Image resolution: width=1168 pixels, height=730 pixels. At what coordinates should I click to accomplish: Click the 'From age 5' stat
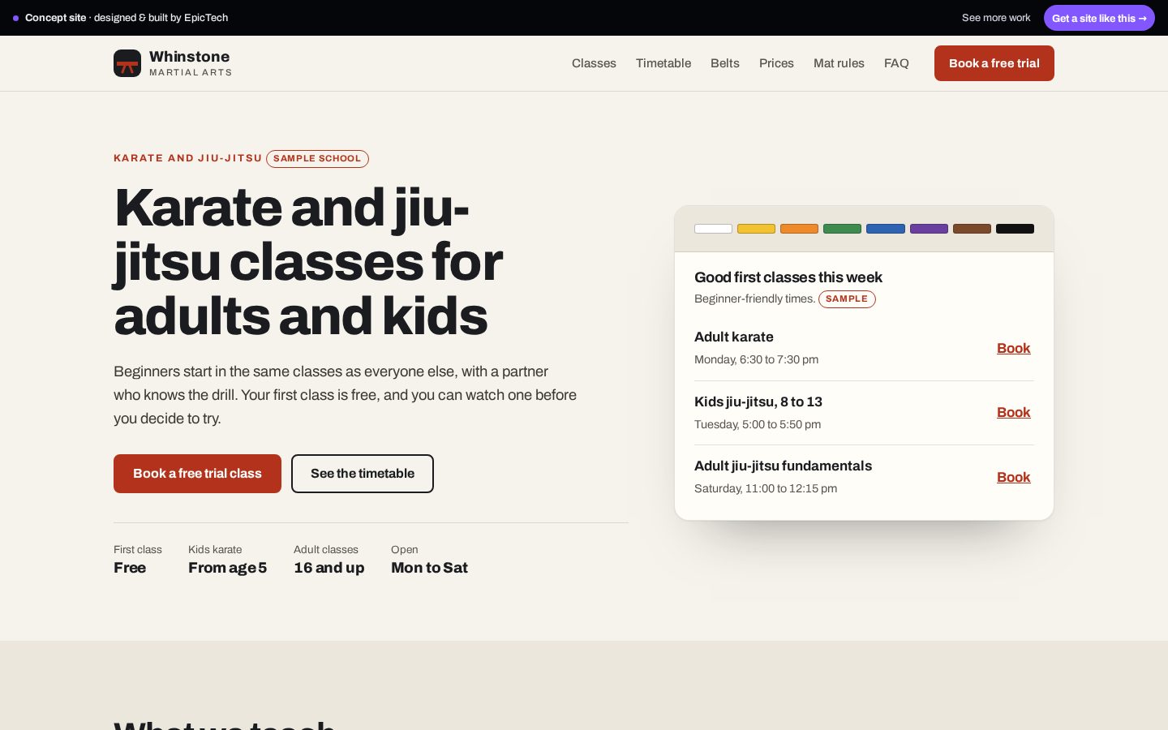point(227,568)
